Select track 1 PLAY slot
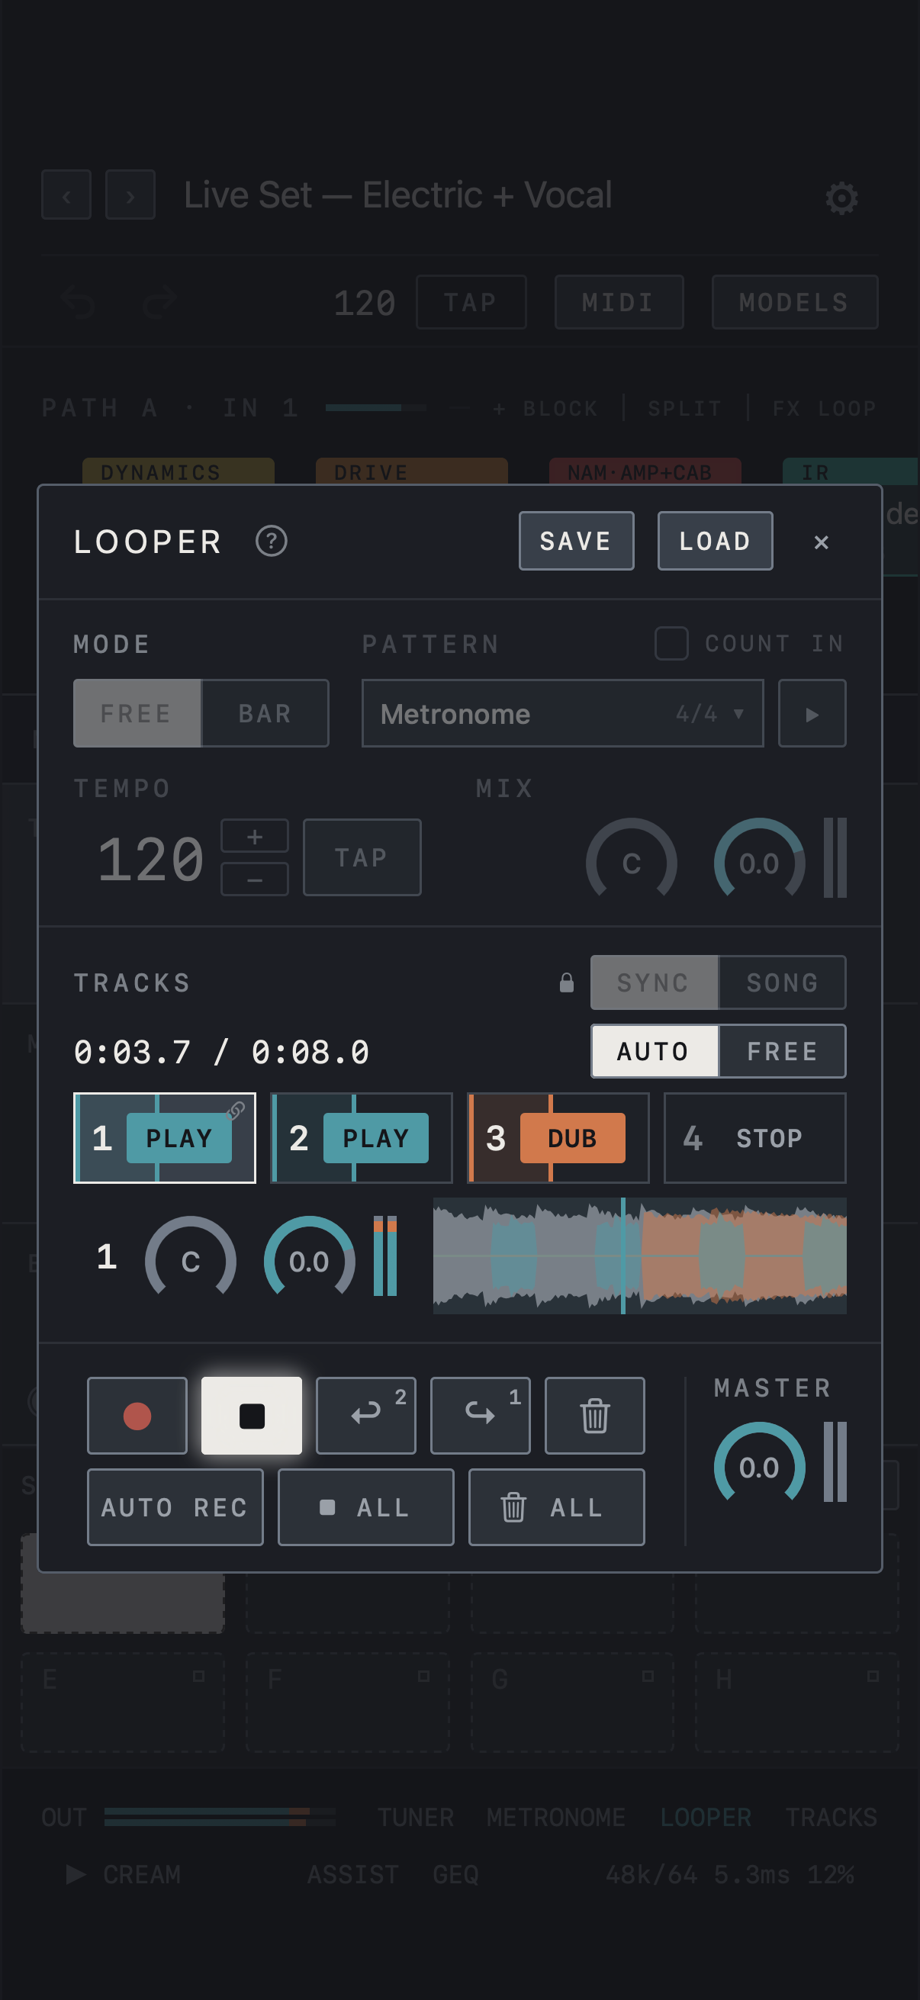The image size is (920, 2000). (x=165, y=1138)
